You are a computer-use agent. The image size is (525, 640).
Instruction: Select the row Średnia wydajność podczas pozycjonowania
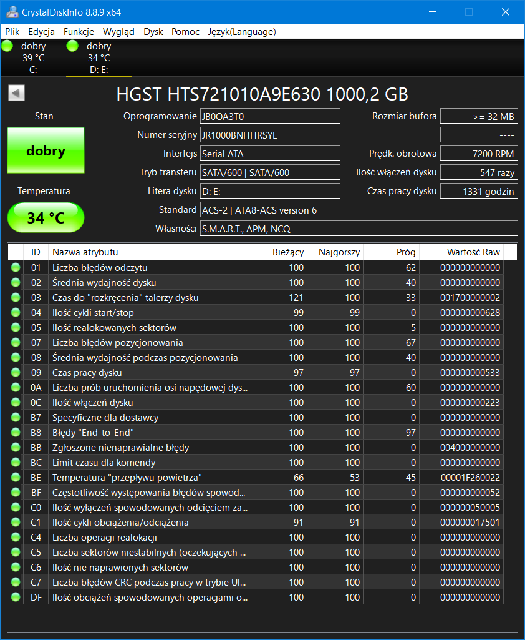256,358
